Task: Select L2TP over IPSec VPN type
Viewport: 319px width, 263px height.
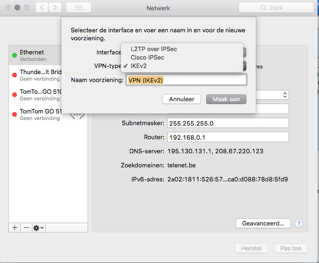Action: tap(154, 49)
